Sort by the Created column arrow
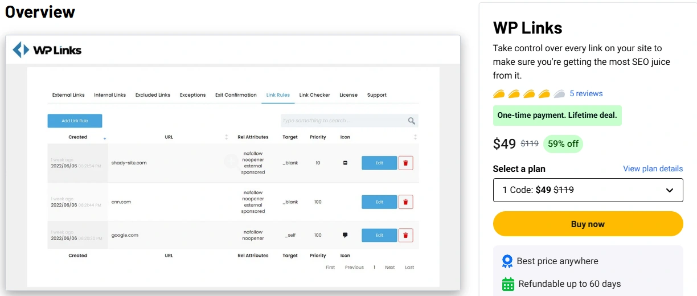Image resolution: width=697 pixels, height=296 pixels. [x=105, y=138]
